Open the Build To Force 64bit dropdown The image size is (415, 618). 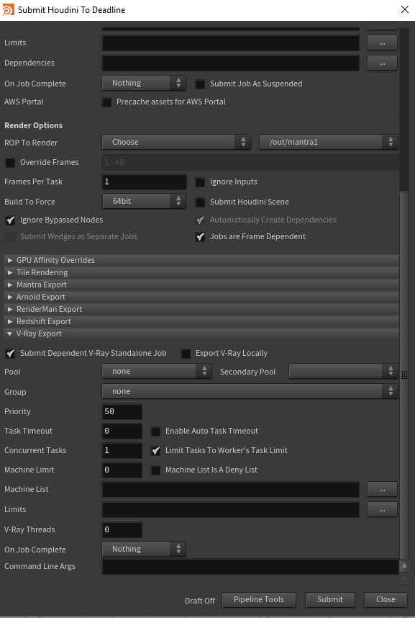144,202
